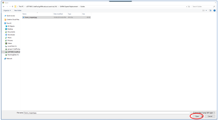Click the Open button
The width and height of the screenshot is (218, 120).
coord(197,116)
